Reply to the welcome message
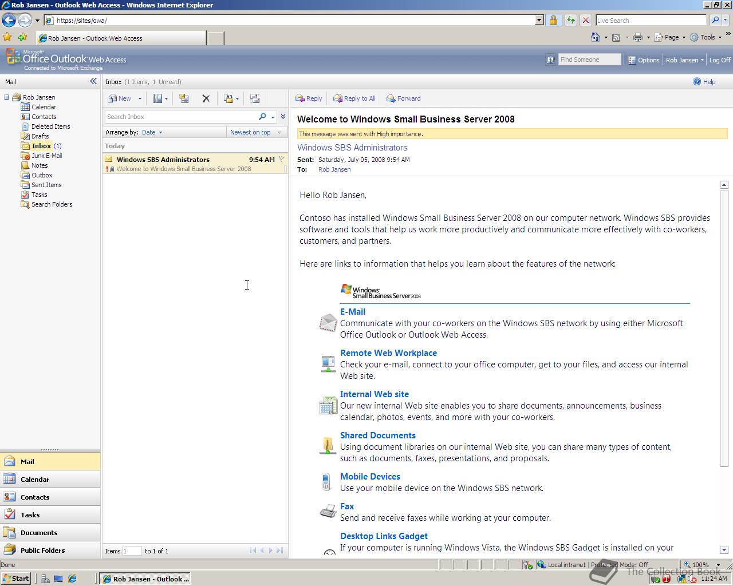The height and width of the screenshot is (586, 733). click(x=309, y=98)
